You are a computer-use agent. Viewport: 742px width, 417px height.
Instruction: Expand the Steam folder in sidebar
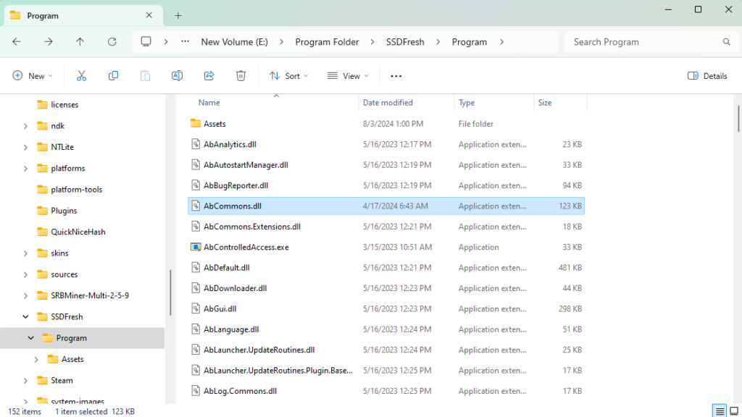point(25,380)
